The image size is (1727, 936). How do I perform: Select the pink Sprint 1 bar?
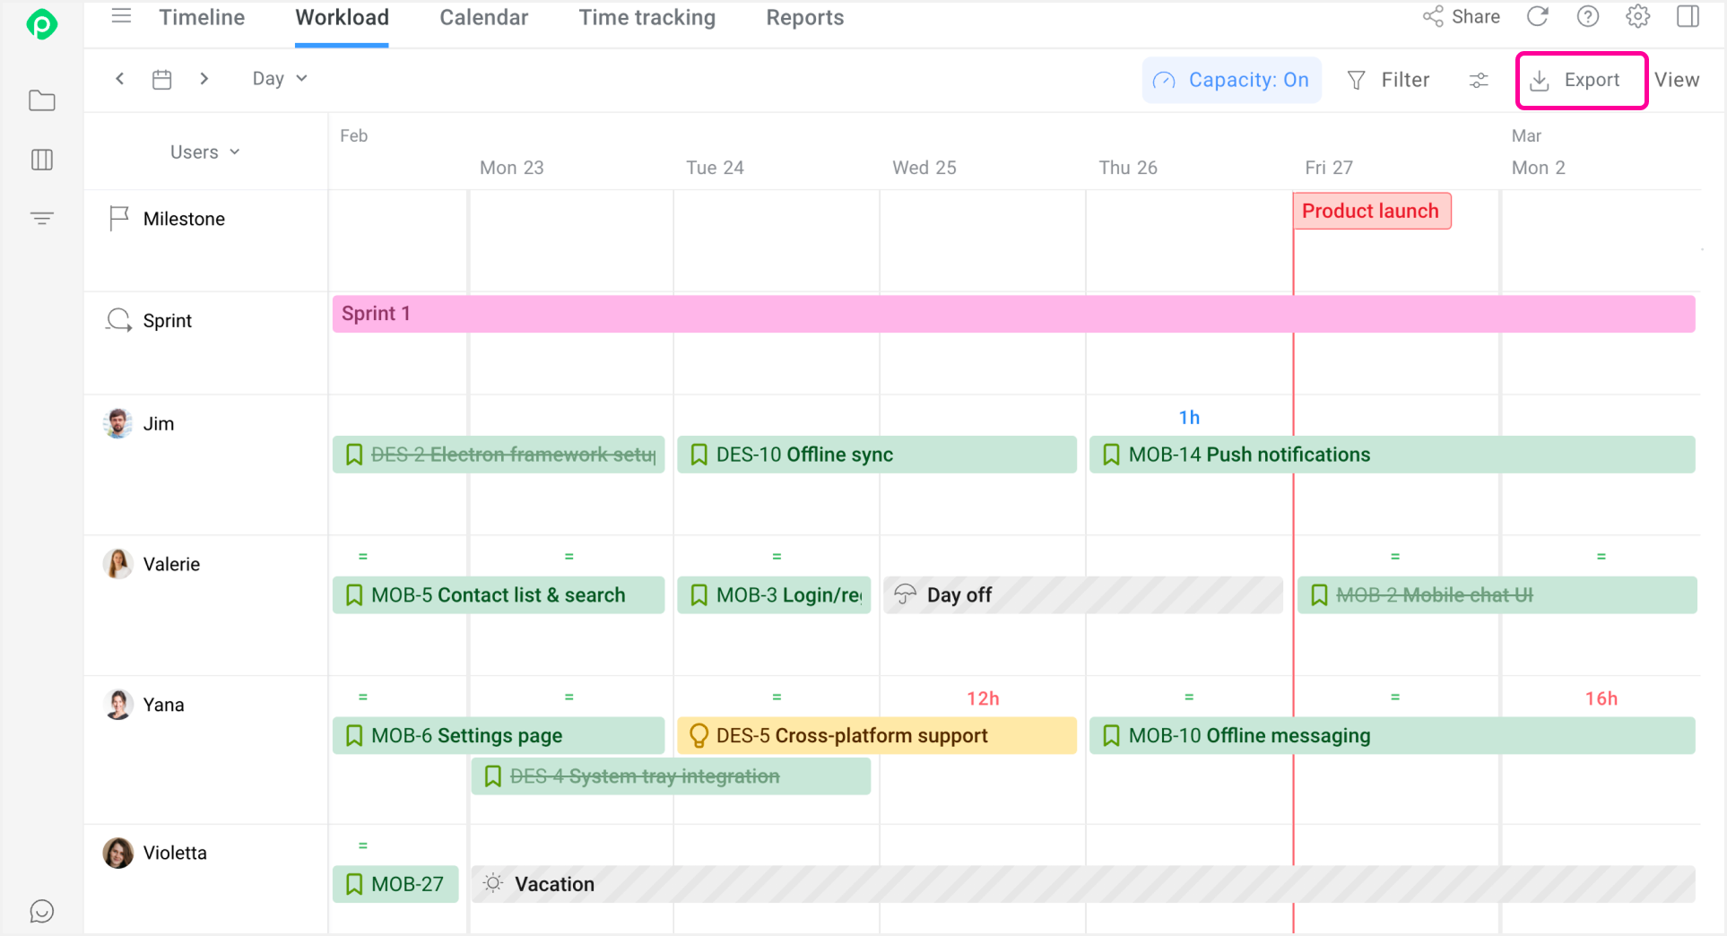click(1013, 314)
